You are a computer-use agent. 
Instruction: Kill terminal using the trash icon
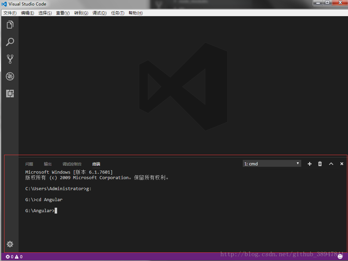pos(320,164)
